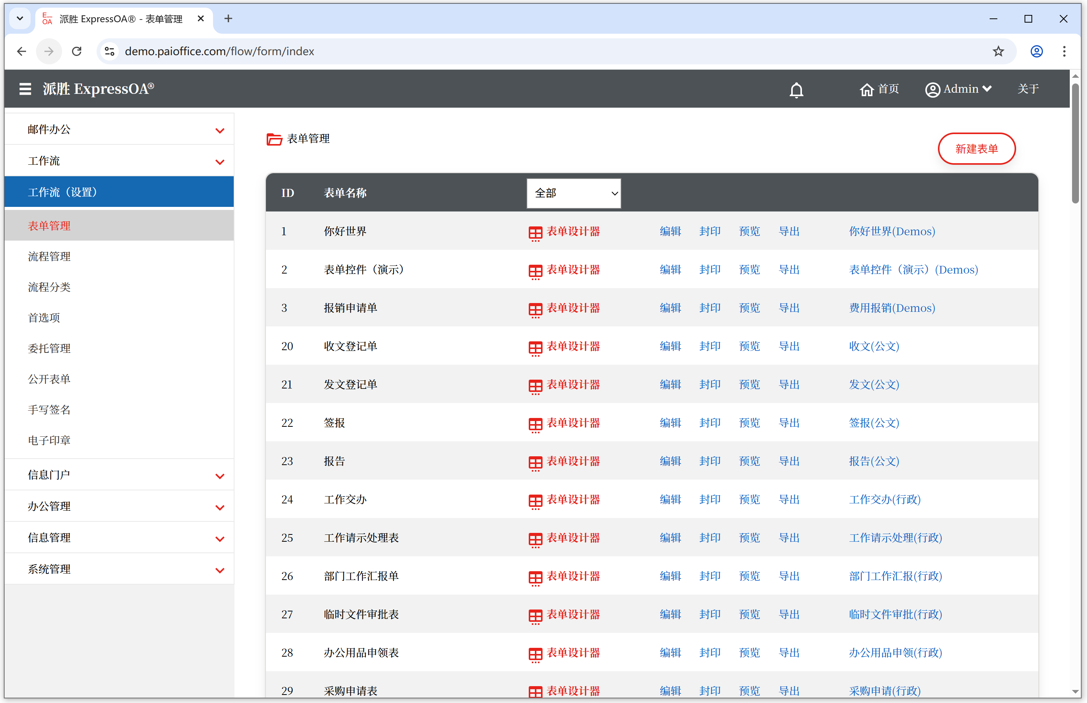Open the 全部 category filter dropdown

tap(574, 193)
